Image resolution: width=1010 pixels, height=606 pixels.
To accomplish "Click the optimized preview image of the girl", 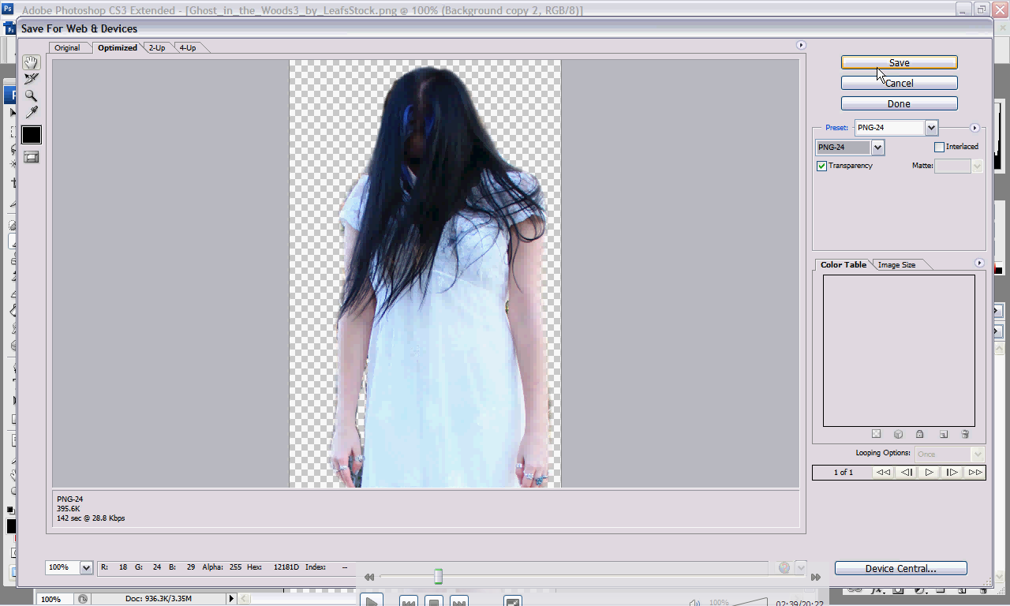I will 425,274.
